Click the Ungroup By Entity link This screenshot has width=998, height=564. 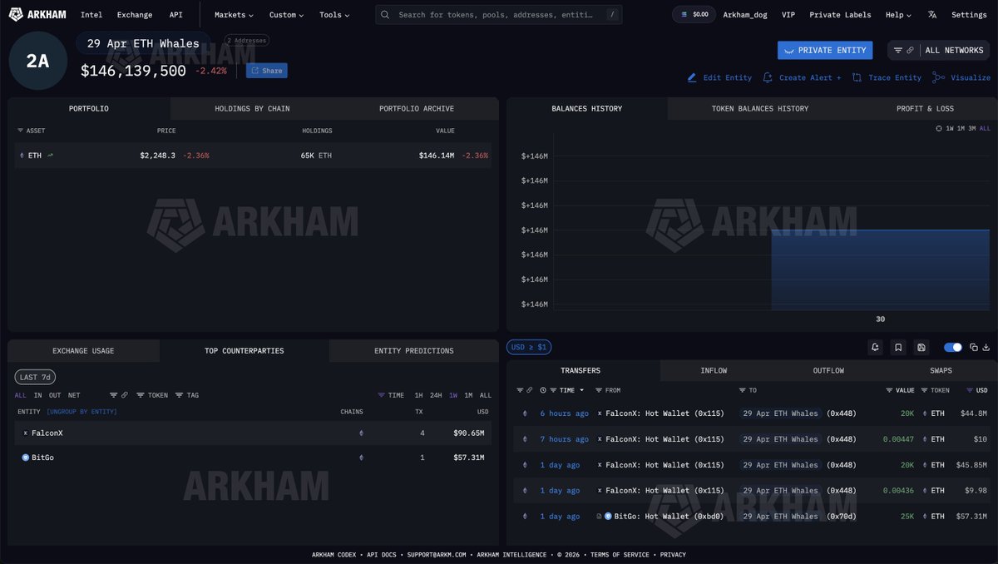pos(82,412)
